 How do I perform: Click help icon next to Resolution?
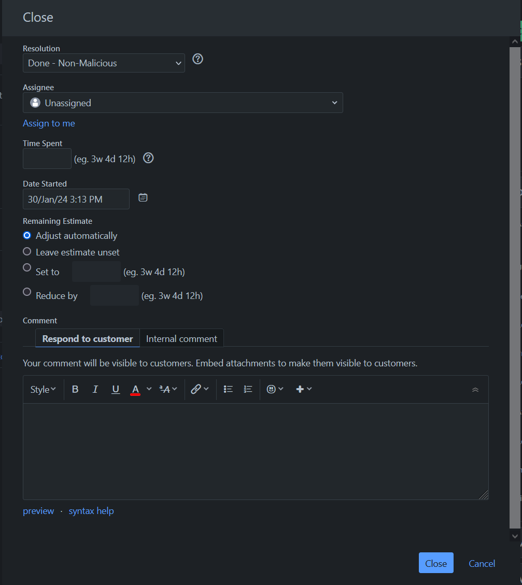pyautogui.click(x=197, y=59)
